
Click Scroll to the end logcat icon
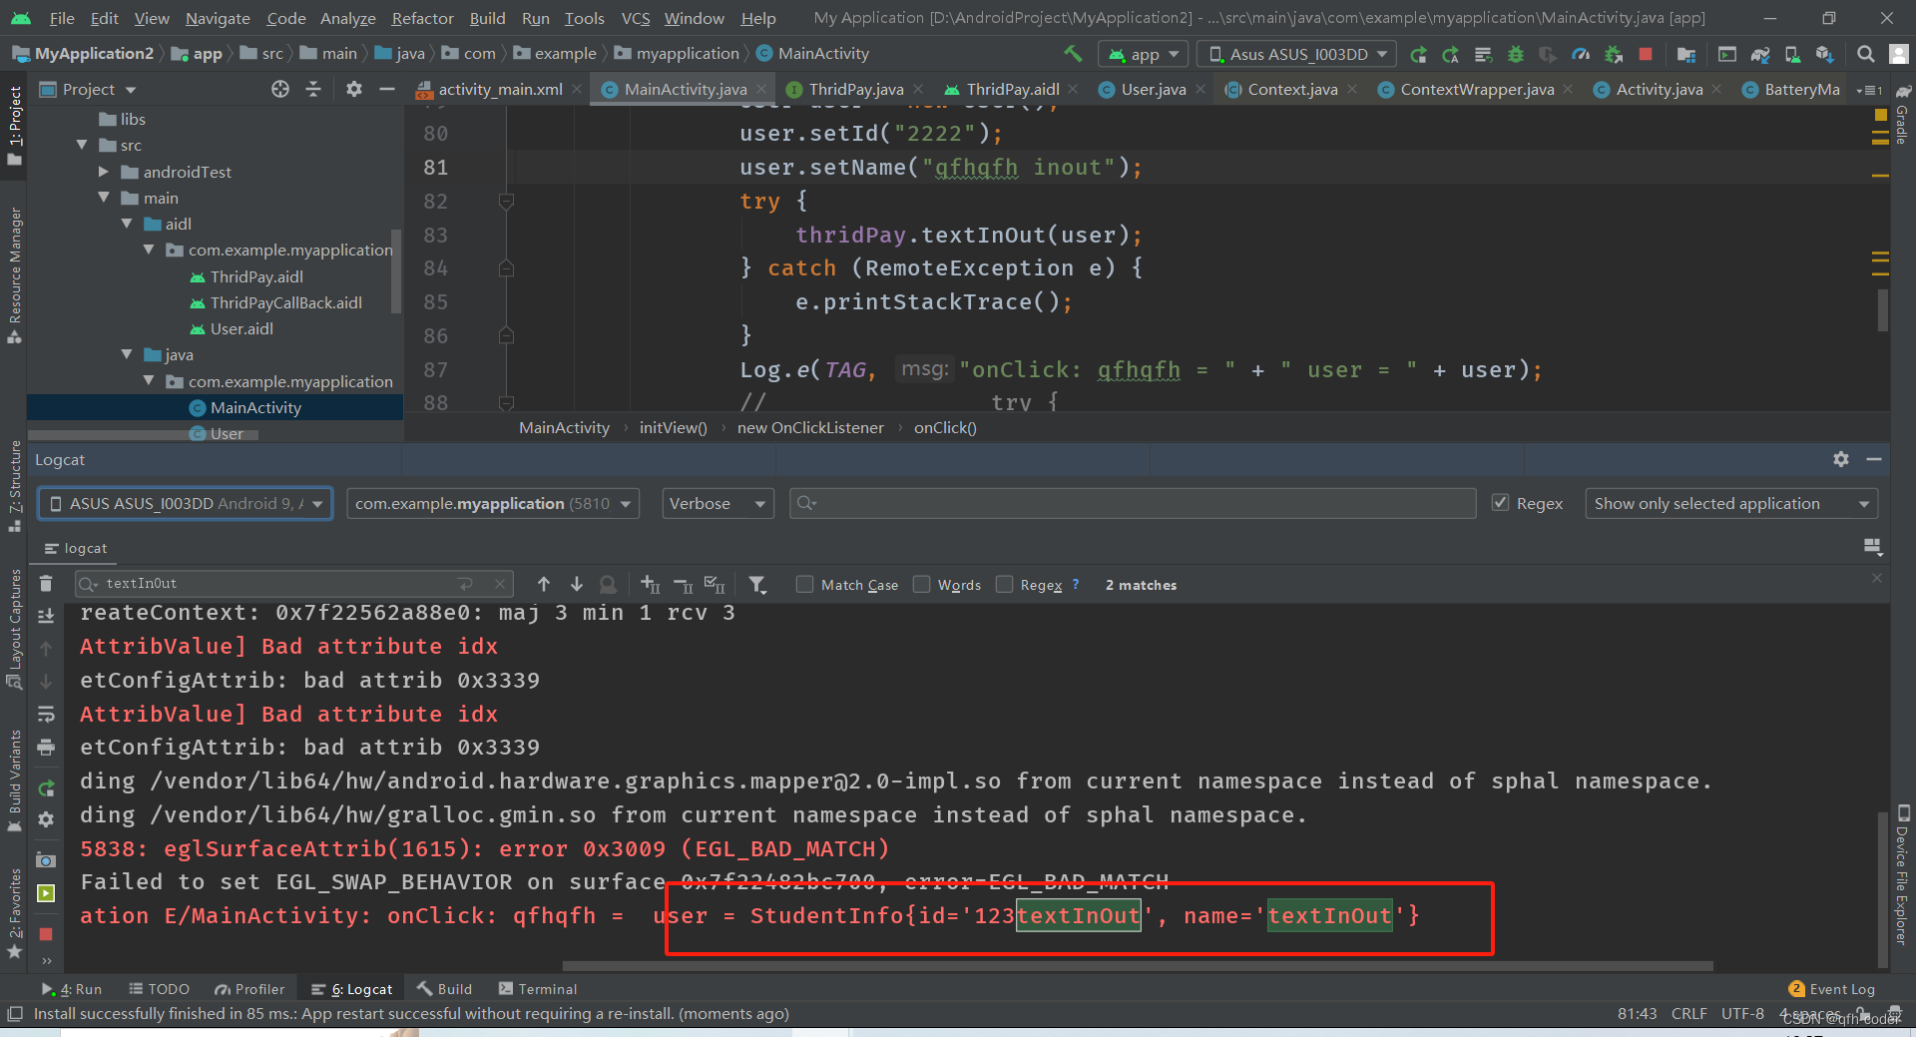tap(46, 616)
